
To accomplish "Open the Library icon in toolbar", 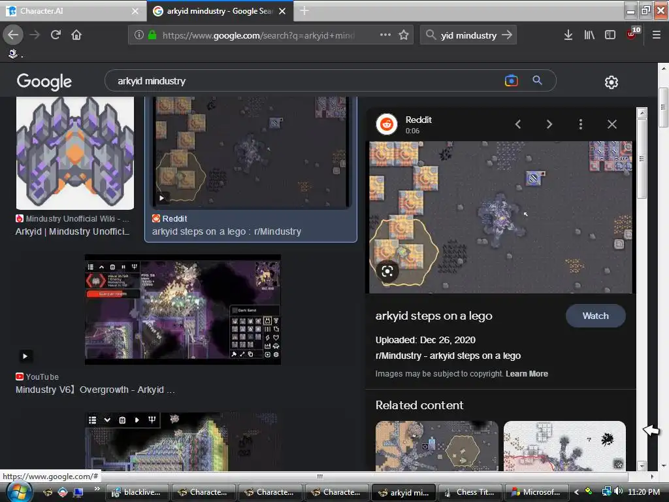I will point(589,35).
